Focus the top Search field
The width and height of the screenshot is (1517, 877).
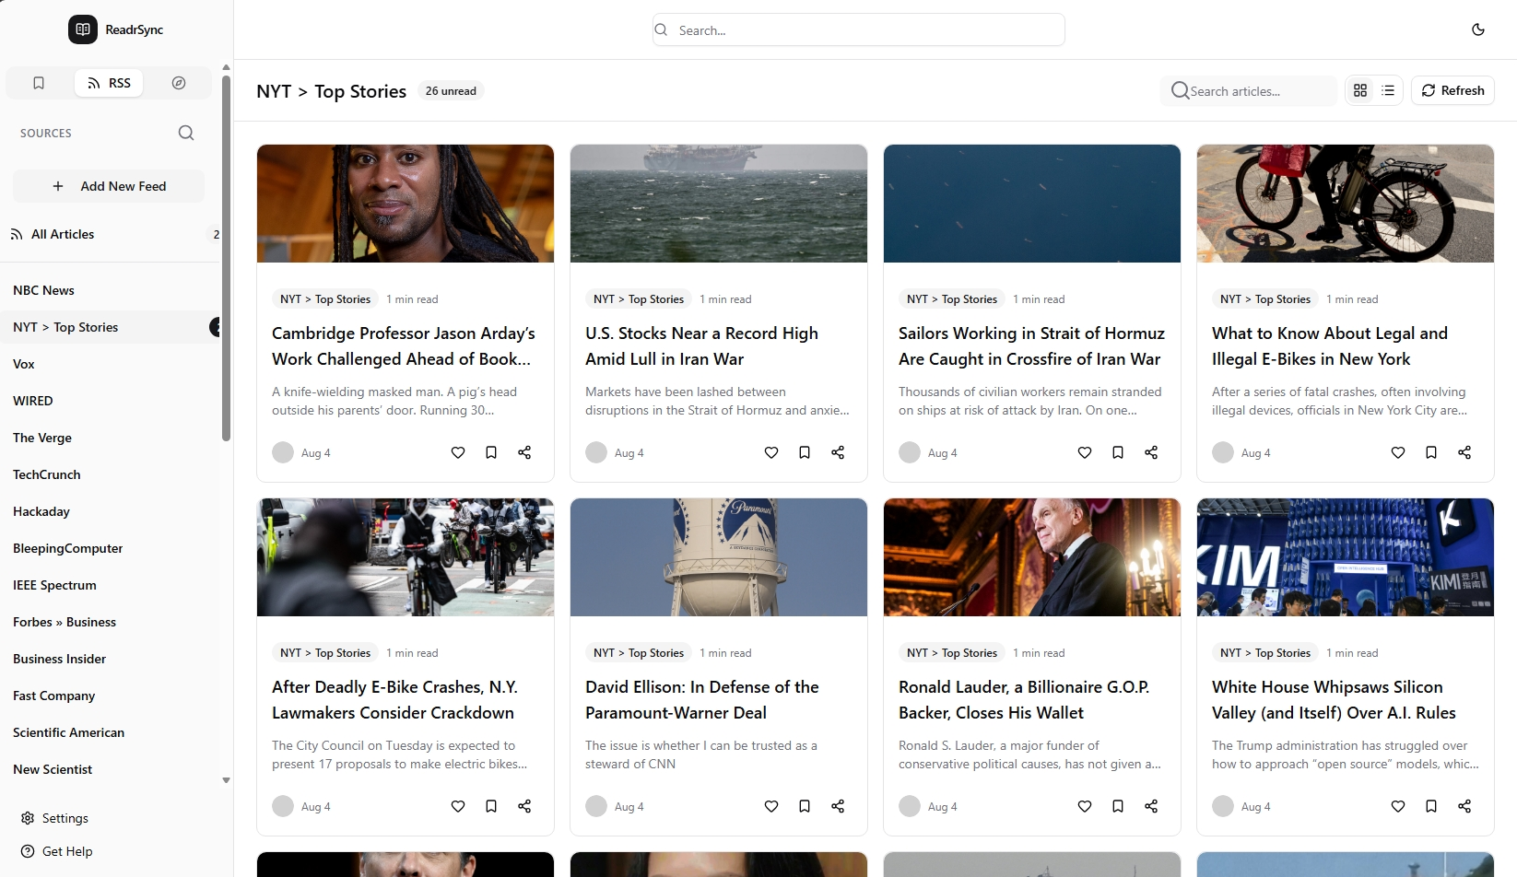[858, 29]
